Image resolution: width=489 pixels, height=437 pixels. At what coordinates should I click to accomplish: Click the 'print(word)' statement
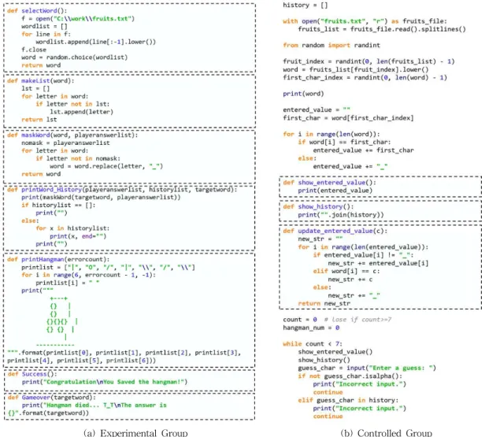click(x=303, y=94)
